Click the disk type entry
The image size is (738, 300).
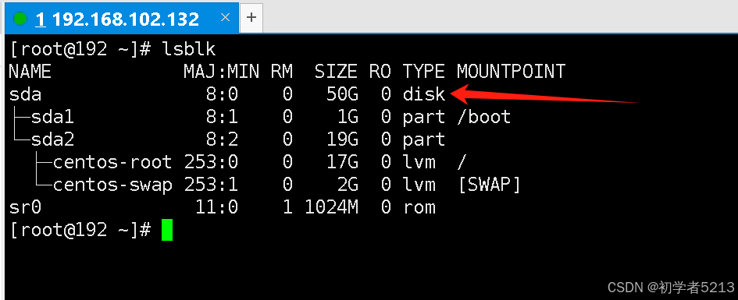(x=423, y=94)
